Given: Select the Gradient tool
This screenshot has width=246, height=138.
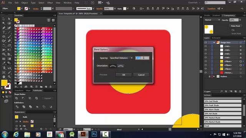Looking at the screenshot, I should [x=9, y=59].
